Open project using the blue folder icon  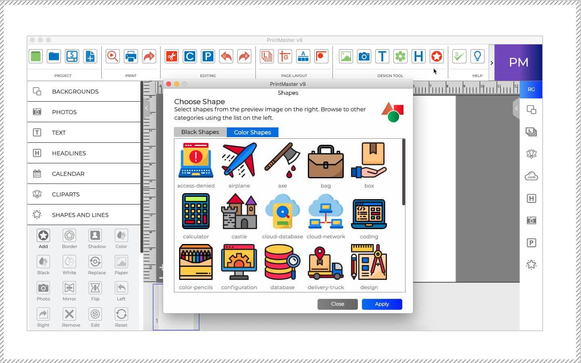click(x=54, y=56)
